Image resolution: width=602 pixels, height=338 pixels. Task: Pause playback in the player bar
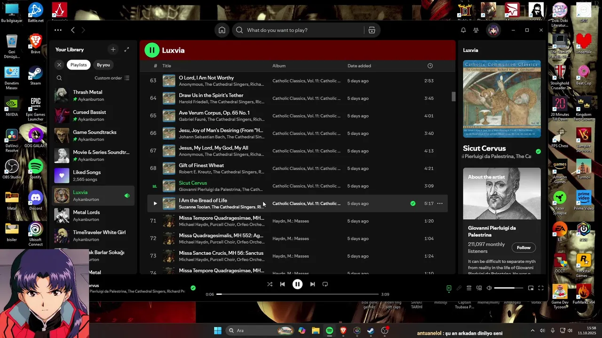(297, 284)
